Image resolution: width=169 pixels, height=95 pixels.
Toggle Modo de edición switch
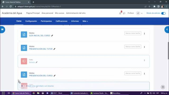163,13
